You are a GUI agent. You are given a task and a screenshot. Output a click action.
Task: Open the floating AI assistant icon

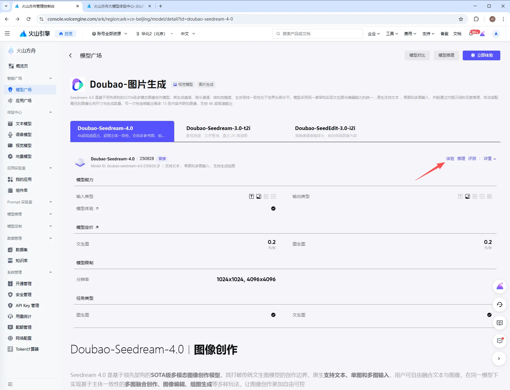(x=499, y=286)
